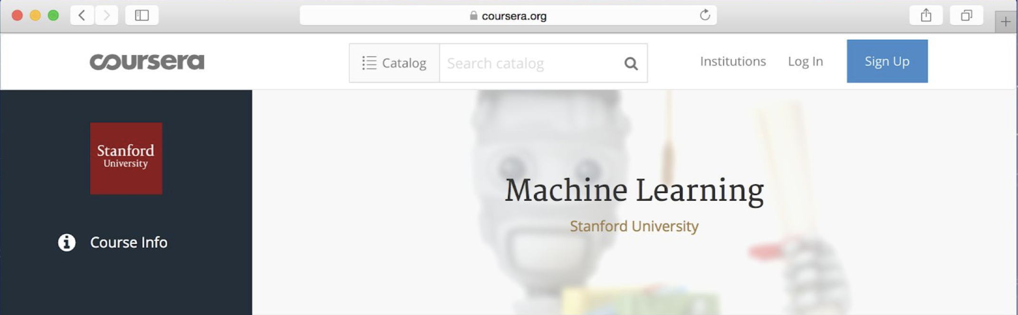Click the search magnifier icon
Viewport: 1018px width, 315px height.
coord(631,63)
